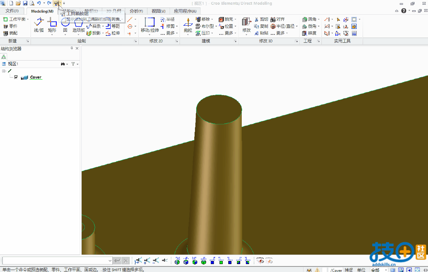Click the 圆角 fillet tool
428x272 pixels.
[310, 19]
